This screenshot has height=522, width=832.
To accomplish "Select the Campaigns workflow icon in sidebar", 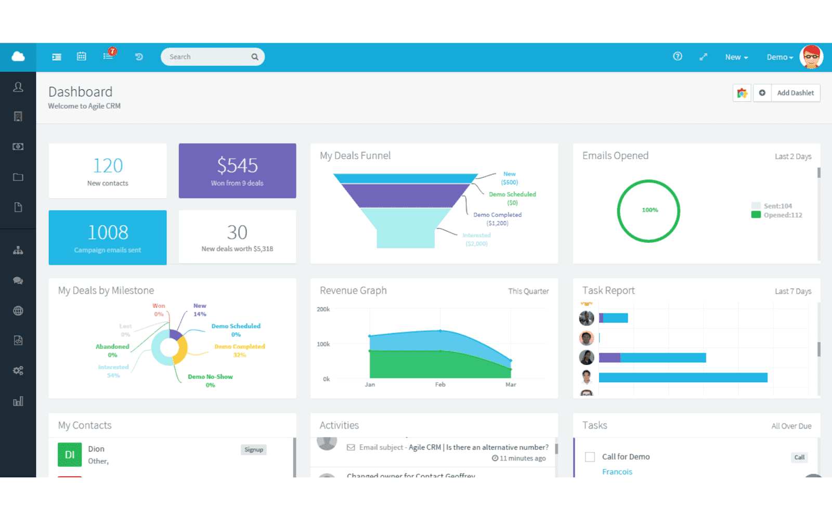I will (18, 250).
